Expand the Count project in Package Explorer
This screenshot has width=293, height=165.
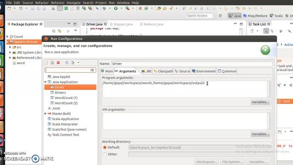tap(7, 37)
